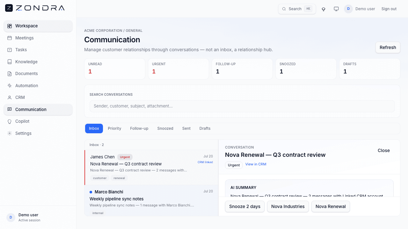
Task: Click the Meetings calendar icon
Action: point(10,38)
